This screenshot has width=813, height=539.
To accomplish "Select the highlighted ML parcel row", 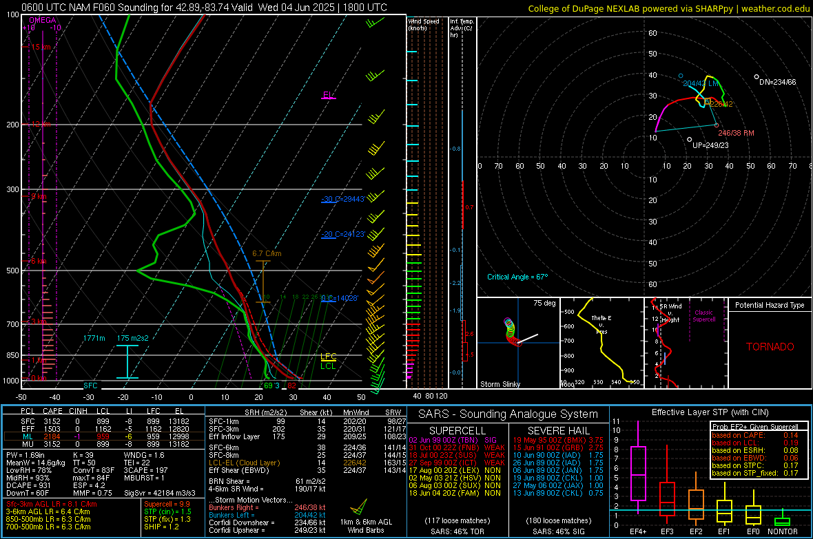I will pos(103,436).
